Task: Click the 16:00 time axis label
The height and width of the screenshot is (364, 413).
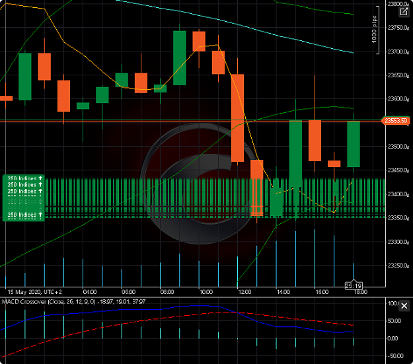Action: point(322,292)
